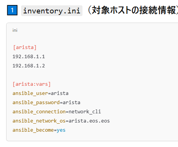Click the ansible_network_os key
Viewport: 178px width, 147px height.
39,121
